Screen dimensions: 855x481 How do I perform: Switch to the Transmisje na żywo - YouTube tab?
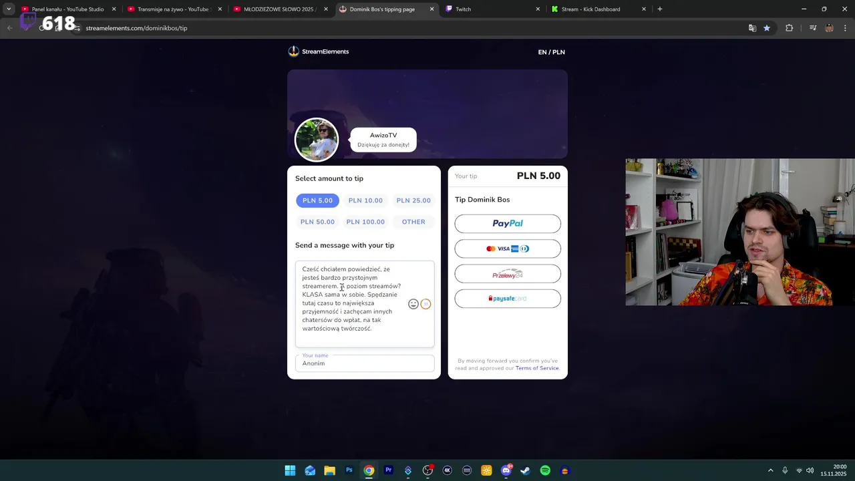173,9
